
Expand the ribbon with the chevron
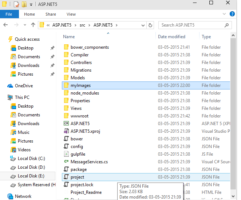pos(224,14)
